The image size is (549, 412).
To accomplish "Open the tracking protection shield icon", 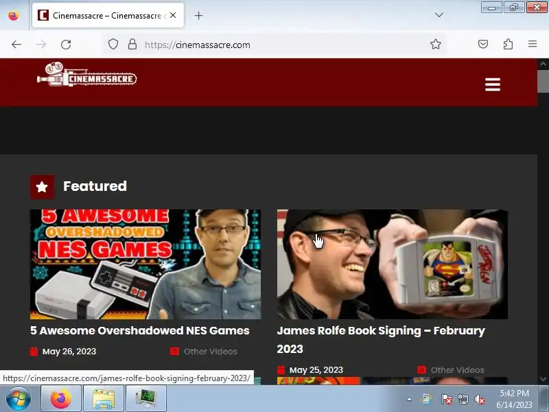I will coord(113,45).
